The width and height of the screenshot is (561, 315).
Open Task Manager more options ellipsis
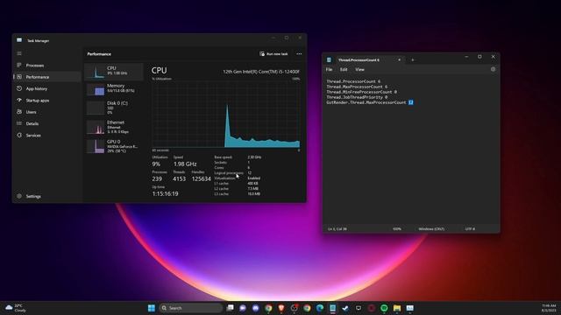pyautogui.click(x=299, y=54)
